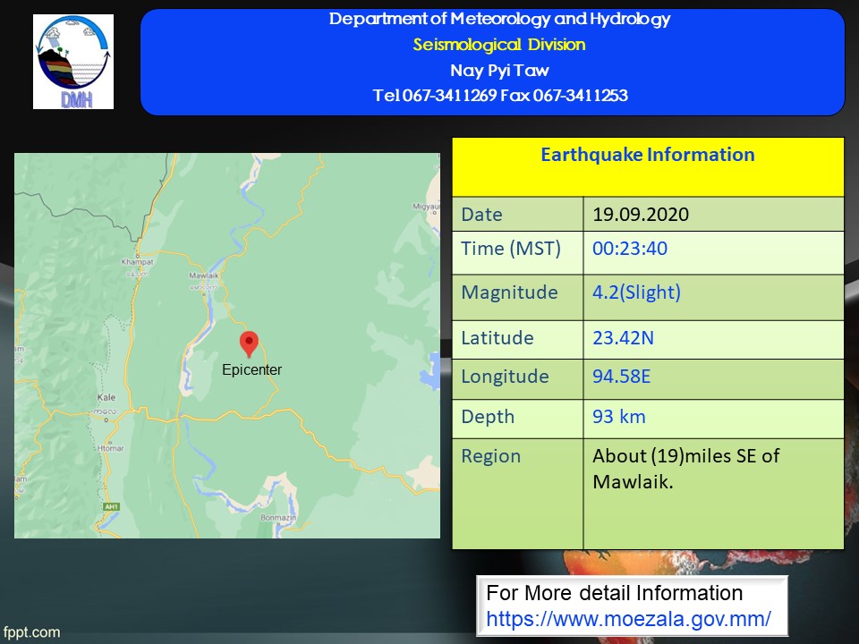859x644 pixels.
Task: Open the moezala.gov.mm website link
Action: (628, 618)
